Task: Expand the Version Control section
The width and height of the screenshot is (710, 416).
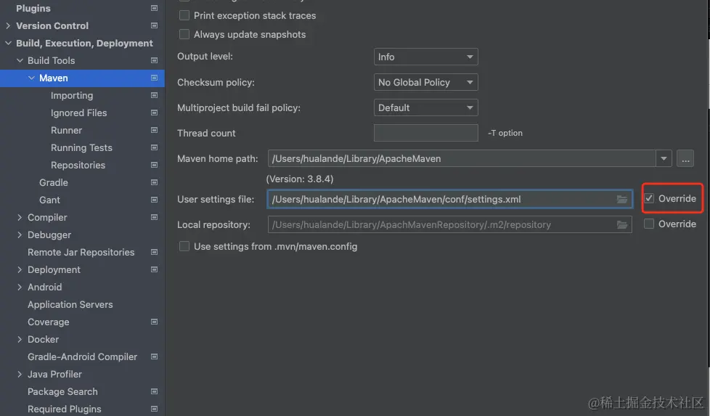Action: coord(8,26)
